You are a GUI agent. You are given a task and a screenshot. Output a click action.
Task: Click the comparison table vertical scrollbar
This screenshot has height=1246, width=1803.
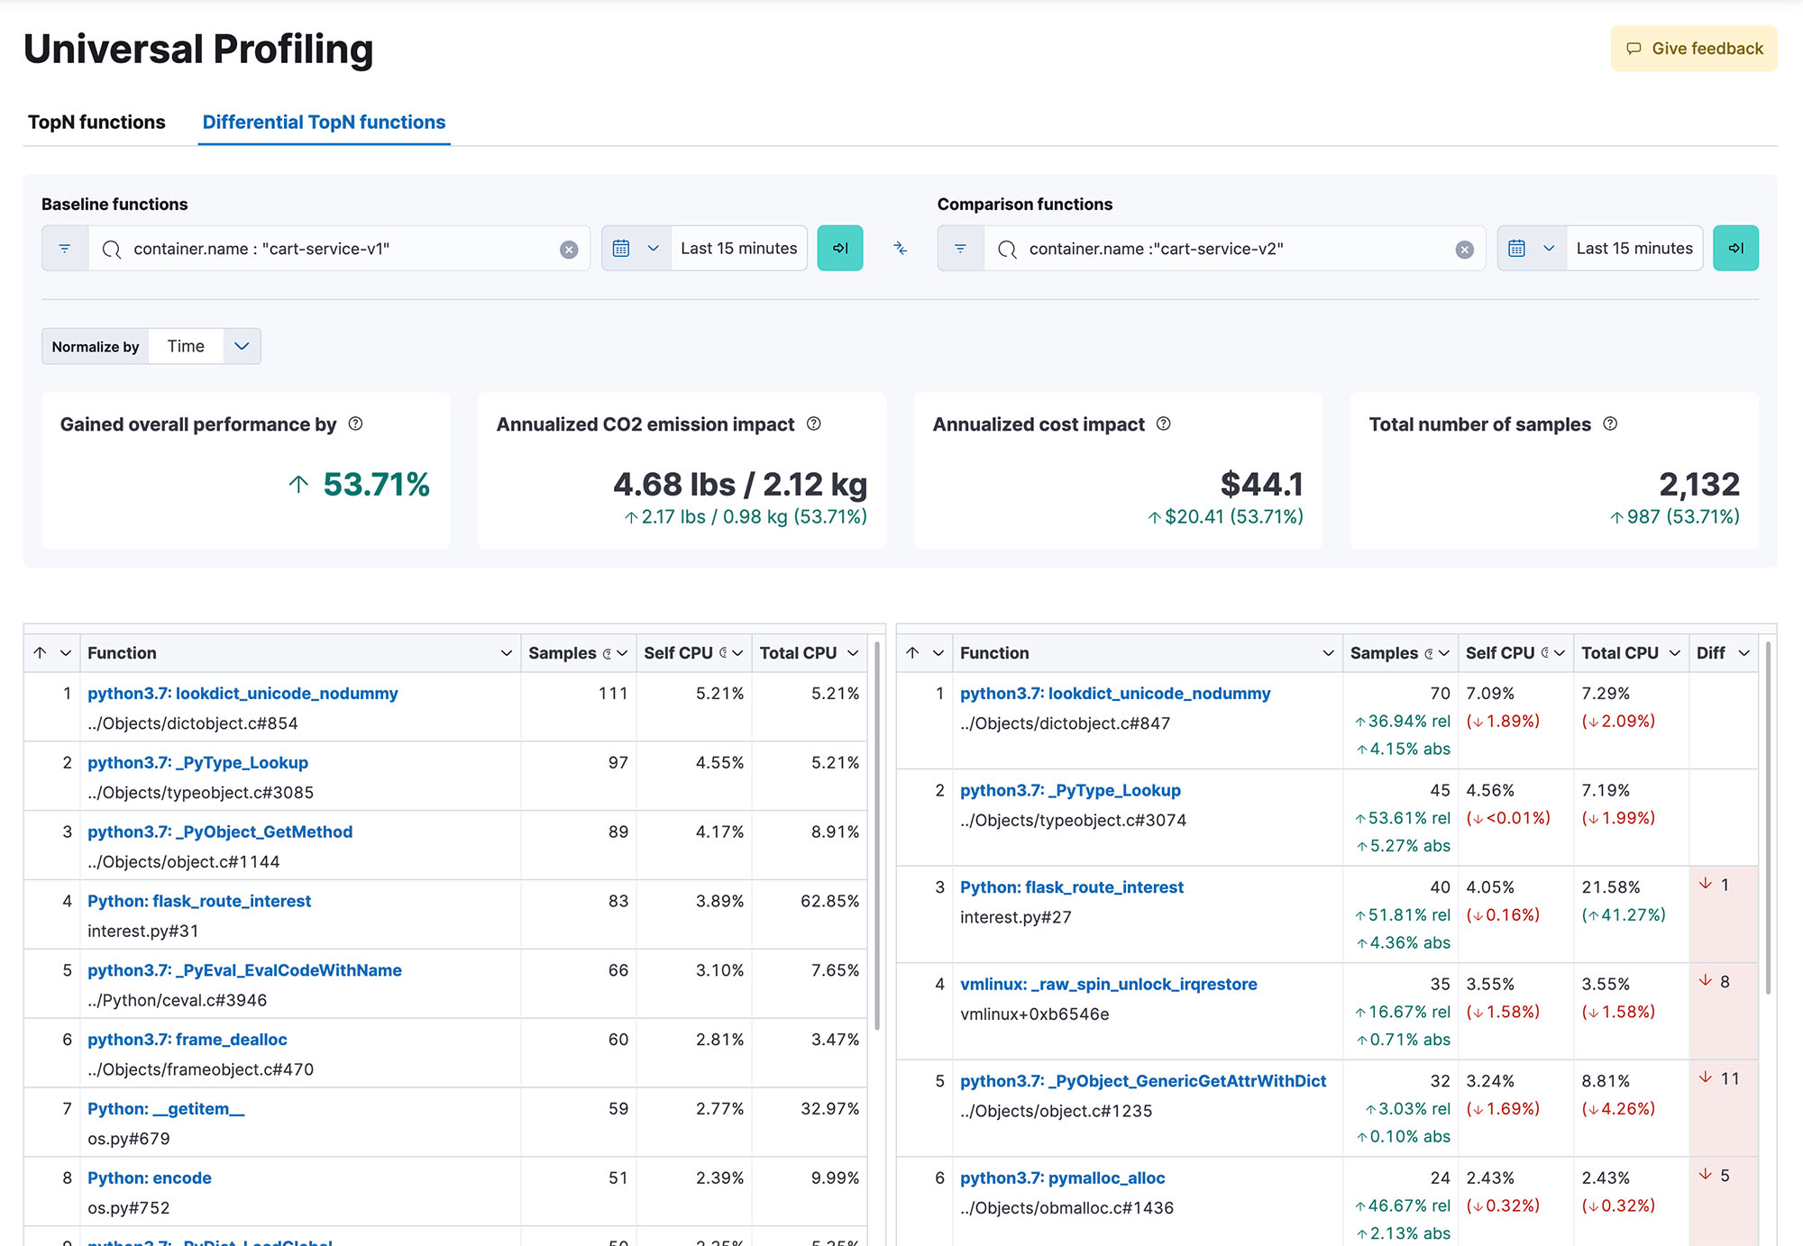pos(1768,817)
